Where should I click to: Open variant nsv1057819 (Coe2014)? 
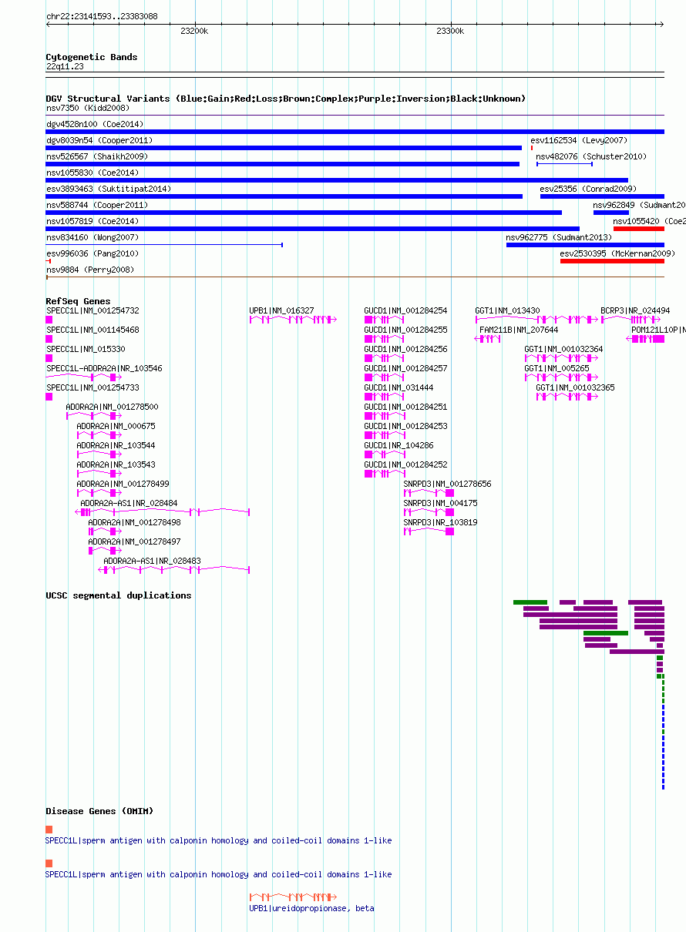tap(92, 222)
